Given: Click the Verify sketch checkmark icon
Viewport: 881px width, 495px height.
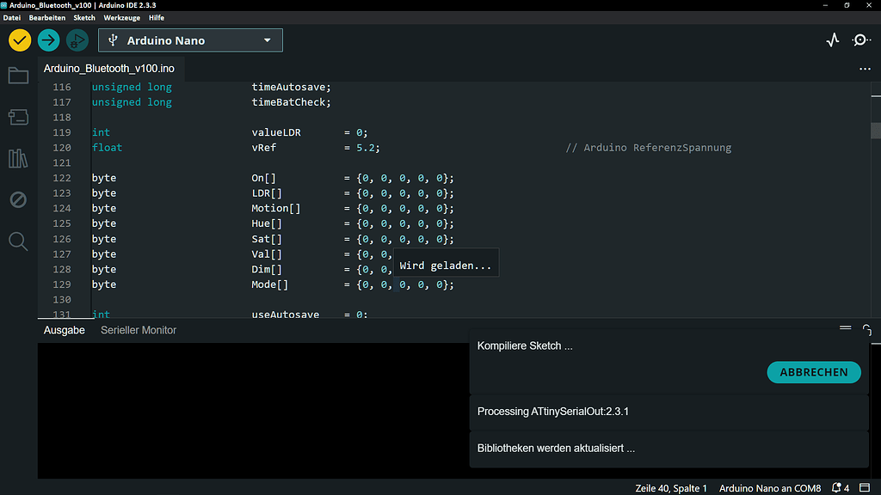Looking at the screenshot, I should click(x=19, y=40).
